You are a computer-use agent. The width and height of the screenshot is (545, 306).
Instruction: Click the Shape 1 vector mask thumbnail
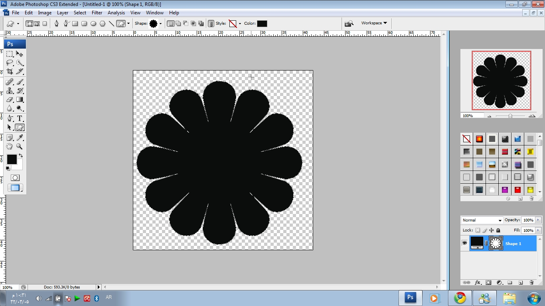[x=496, y=243]
